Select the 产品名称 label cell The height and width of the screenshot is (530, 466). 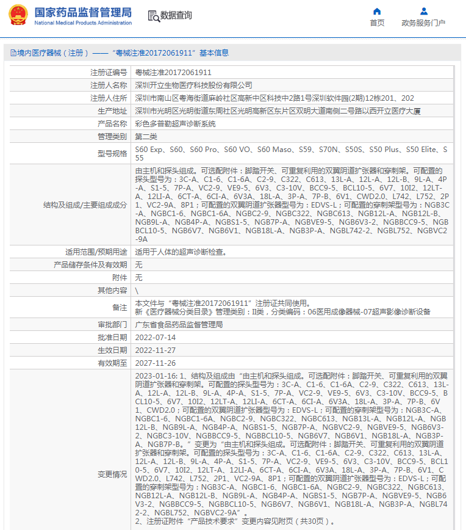[x=70, y=124]
